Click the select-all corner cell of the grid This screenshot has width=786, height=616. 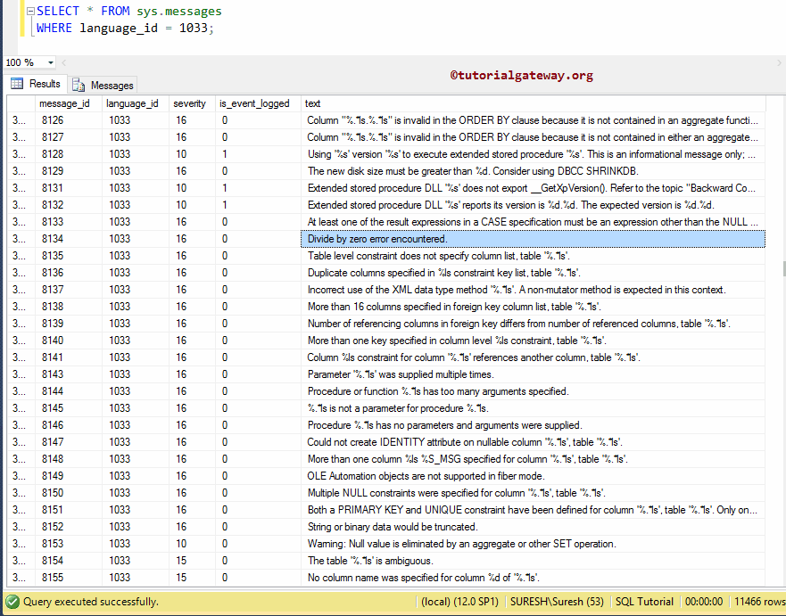pos(15,103)
